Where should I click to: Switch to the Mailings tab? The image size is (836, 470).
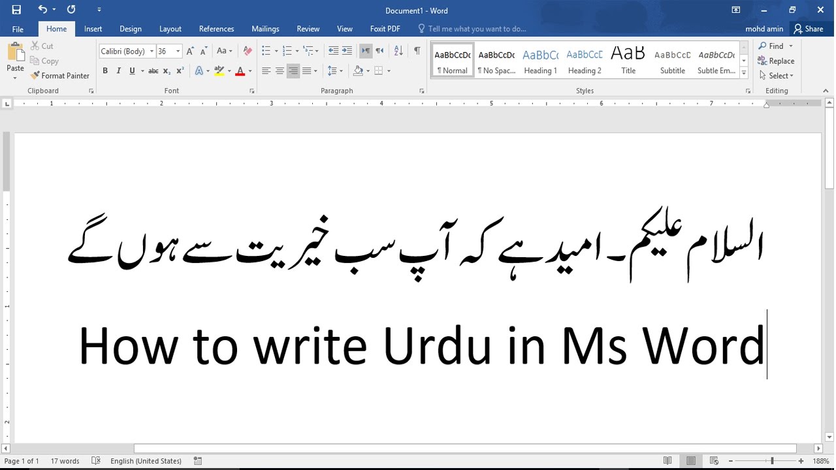pos(265,29)
